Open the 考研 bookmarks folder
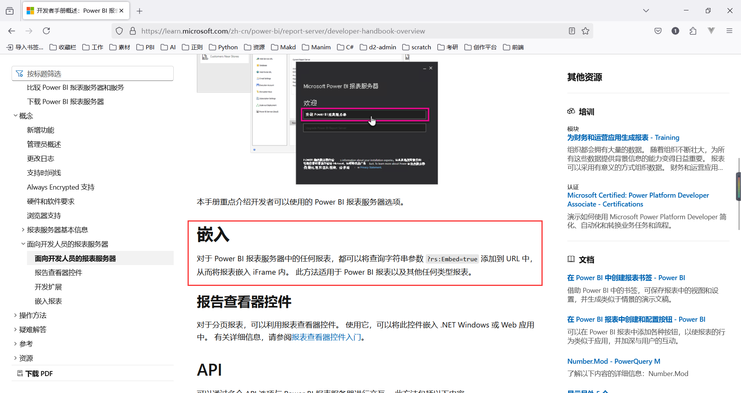This screenshot has width=741, height=393. (x=448, y=47)
